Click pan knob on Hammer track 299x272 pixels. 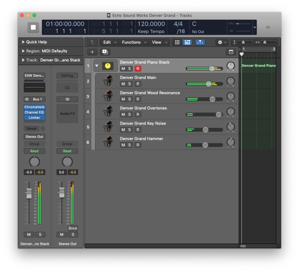pyautogui.click(x=231, y=142)
